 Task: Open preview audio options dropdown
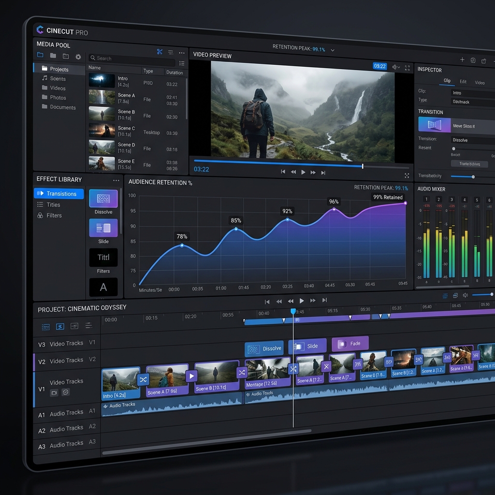tap(396, 67)
